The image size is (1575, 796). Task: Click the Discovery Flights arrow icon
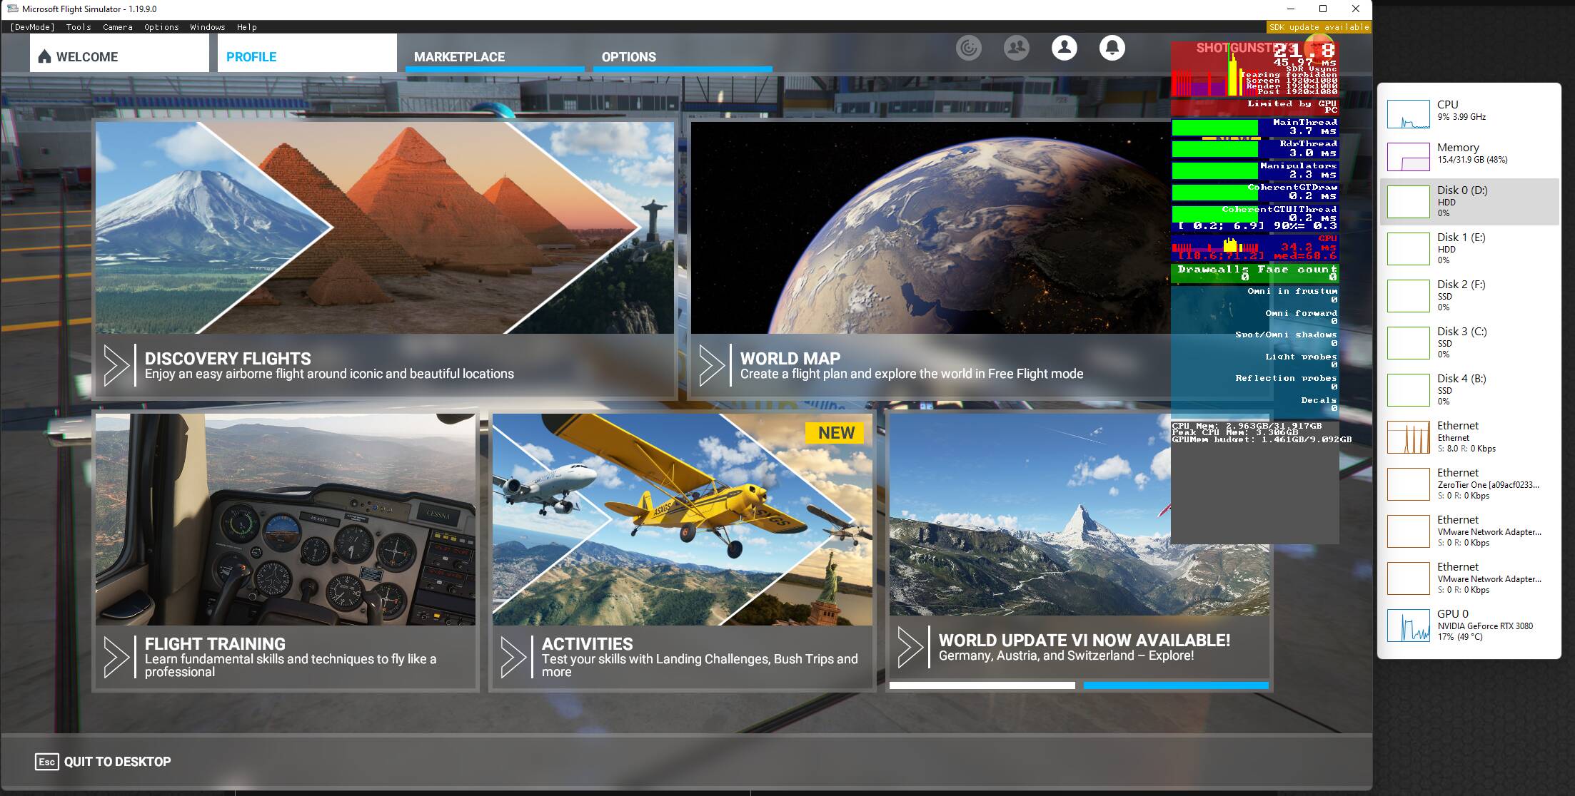pyautogui.click(x=116, y=365)
